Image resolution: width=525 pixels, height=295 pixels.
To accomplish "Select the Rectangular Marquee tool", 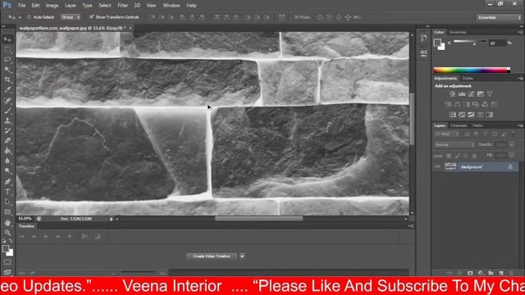I will (7, 49).
